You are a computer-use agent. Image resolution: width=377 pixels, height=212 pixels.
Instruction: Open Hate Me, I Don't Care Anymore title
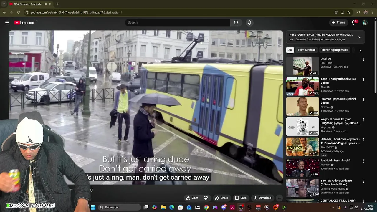tap(340, 141)
